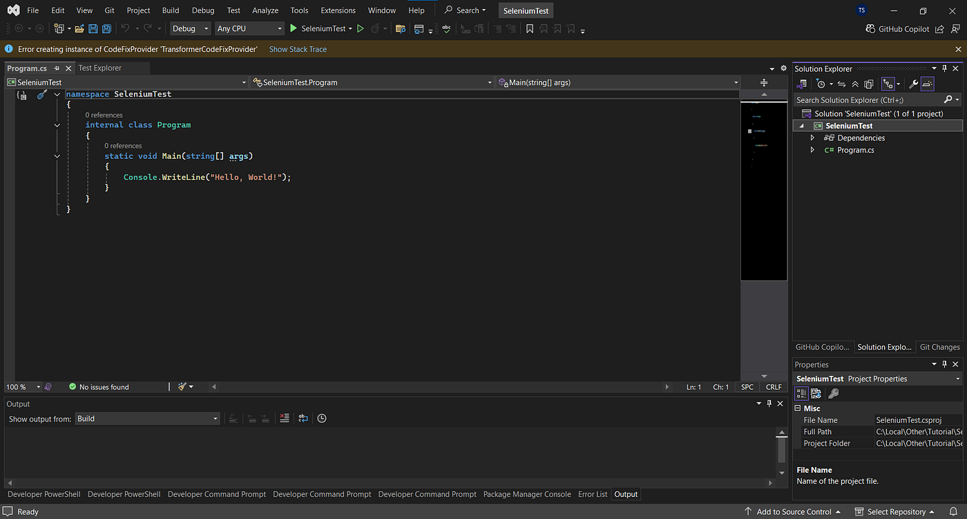Save the current file with Save icon

tap(93, 28)
